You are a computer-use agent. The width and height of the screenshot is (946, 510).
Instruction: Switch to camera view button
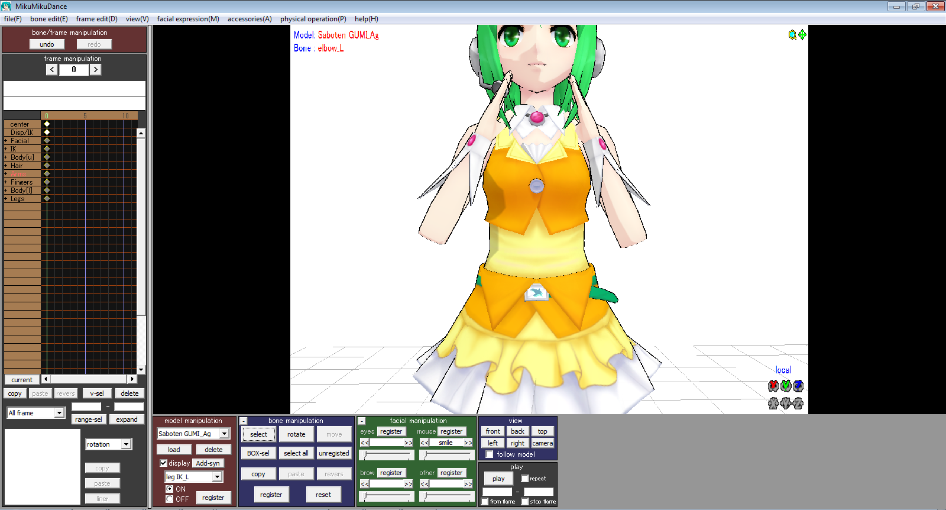[543, 443]
